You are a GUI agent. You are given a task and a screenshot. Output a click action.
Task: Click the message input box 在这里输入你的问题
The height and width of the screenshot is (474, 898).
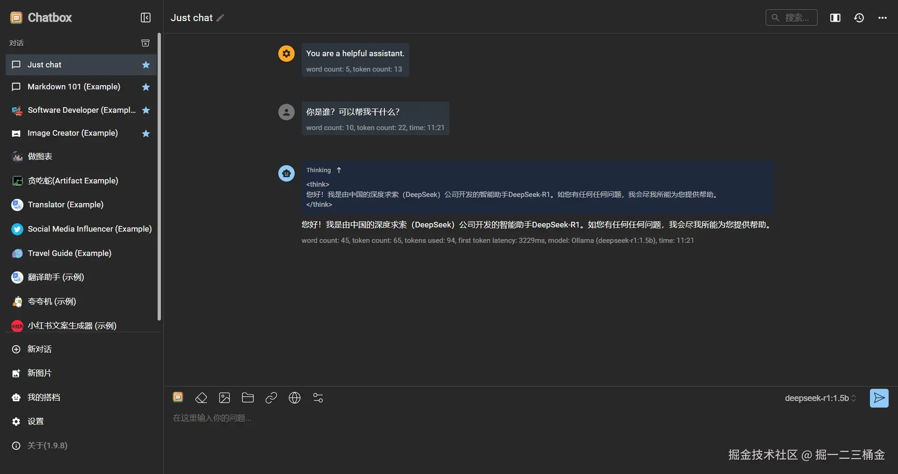[530, 418]
